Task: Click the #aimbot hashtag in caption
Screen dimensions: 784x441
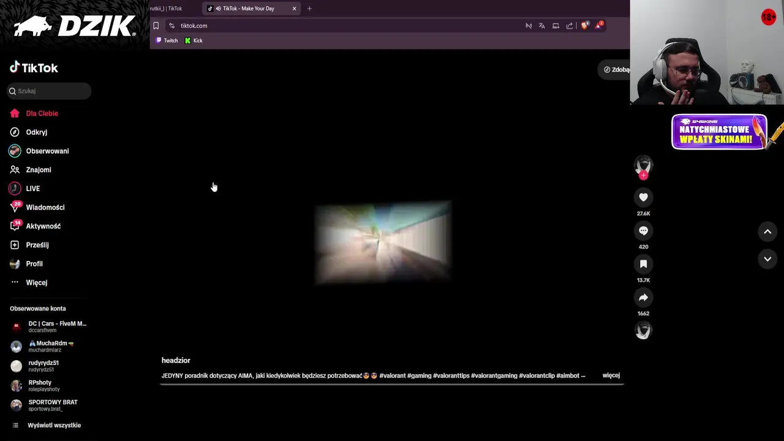Action: [568, 375]
